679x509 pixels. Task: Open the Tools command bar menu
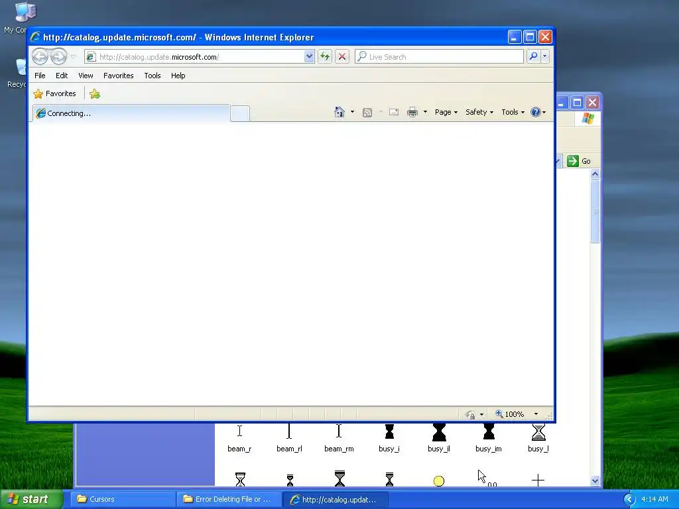point(513,112)
